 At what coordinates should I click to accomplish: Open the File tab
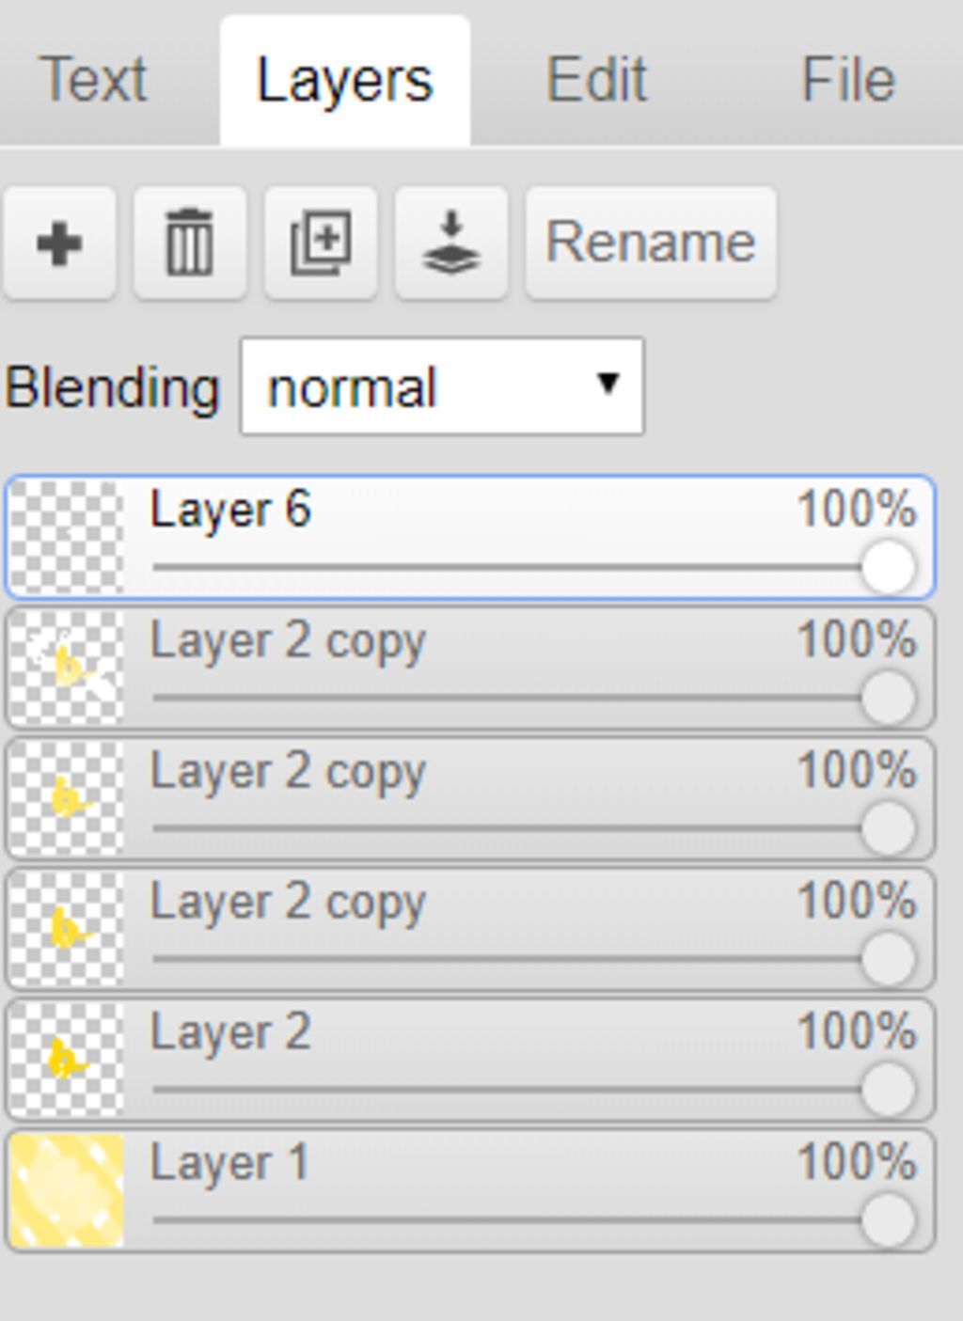pos(847,79)
